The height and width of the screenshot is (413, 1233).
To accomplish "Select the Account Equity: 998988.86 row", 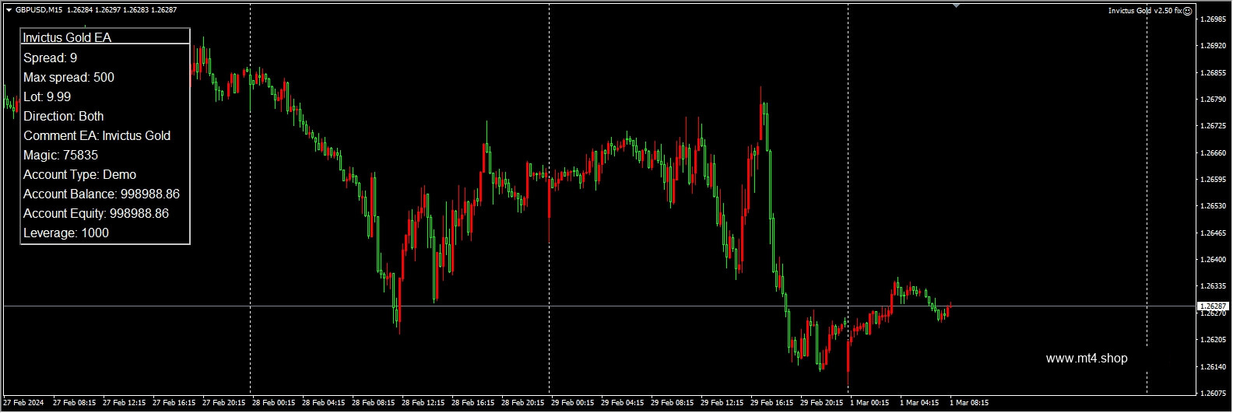I will coord(97,213).
